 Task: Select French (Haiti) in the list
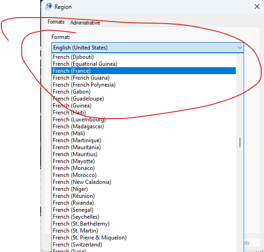[x=144, y=113]
